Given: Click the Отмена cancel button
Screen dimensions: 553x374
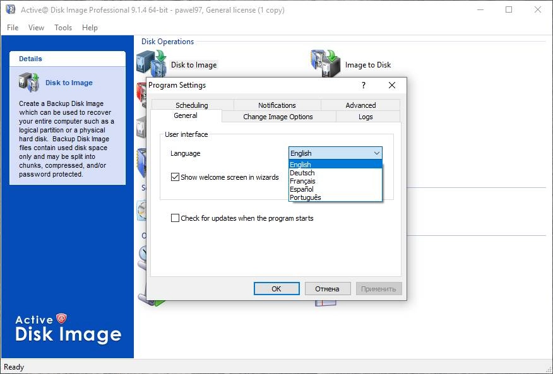Looking at the screenshot, I should coord(327,289).
